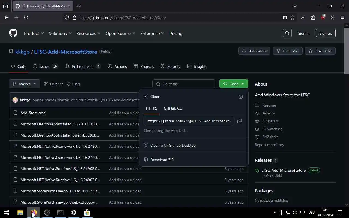
Task: Click the tracking protection shield icon
Action: (x=67, y=18)
